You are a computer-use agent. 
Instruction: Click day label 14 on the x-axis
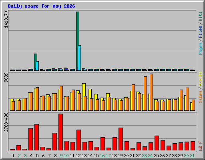click(x=90, y=156)
